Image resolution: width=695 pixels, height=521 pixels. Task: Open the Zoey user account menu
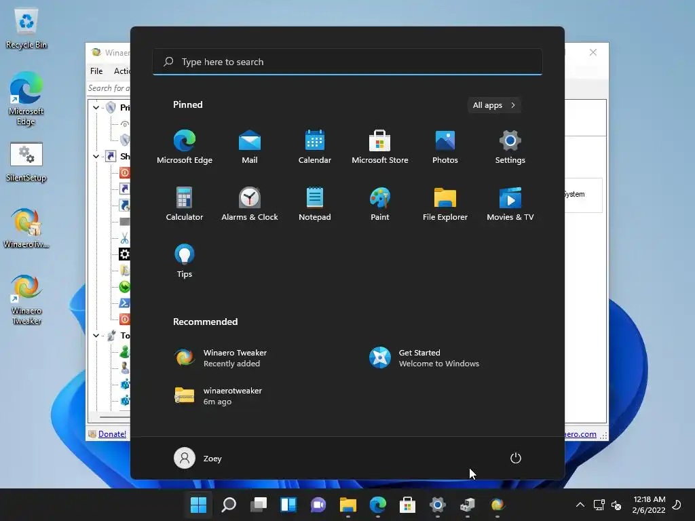(198, 458)
